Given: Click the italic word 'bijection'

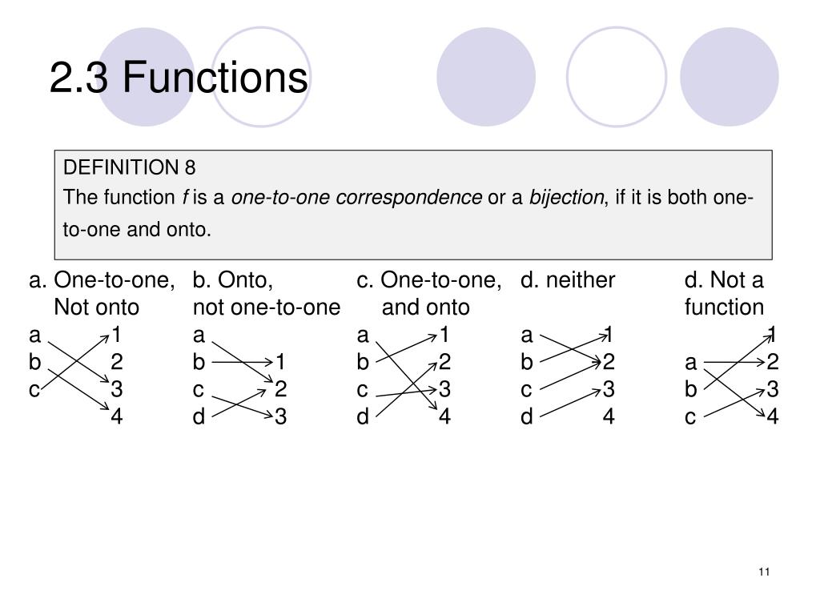Looking at the screenshot, I should pyautogui.click(x=566, y=197).
